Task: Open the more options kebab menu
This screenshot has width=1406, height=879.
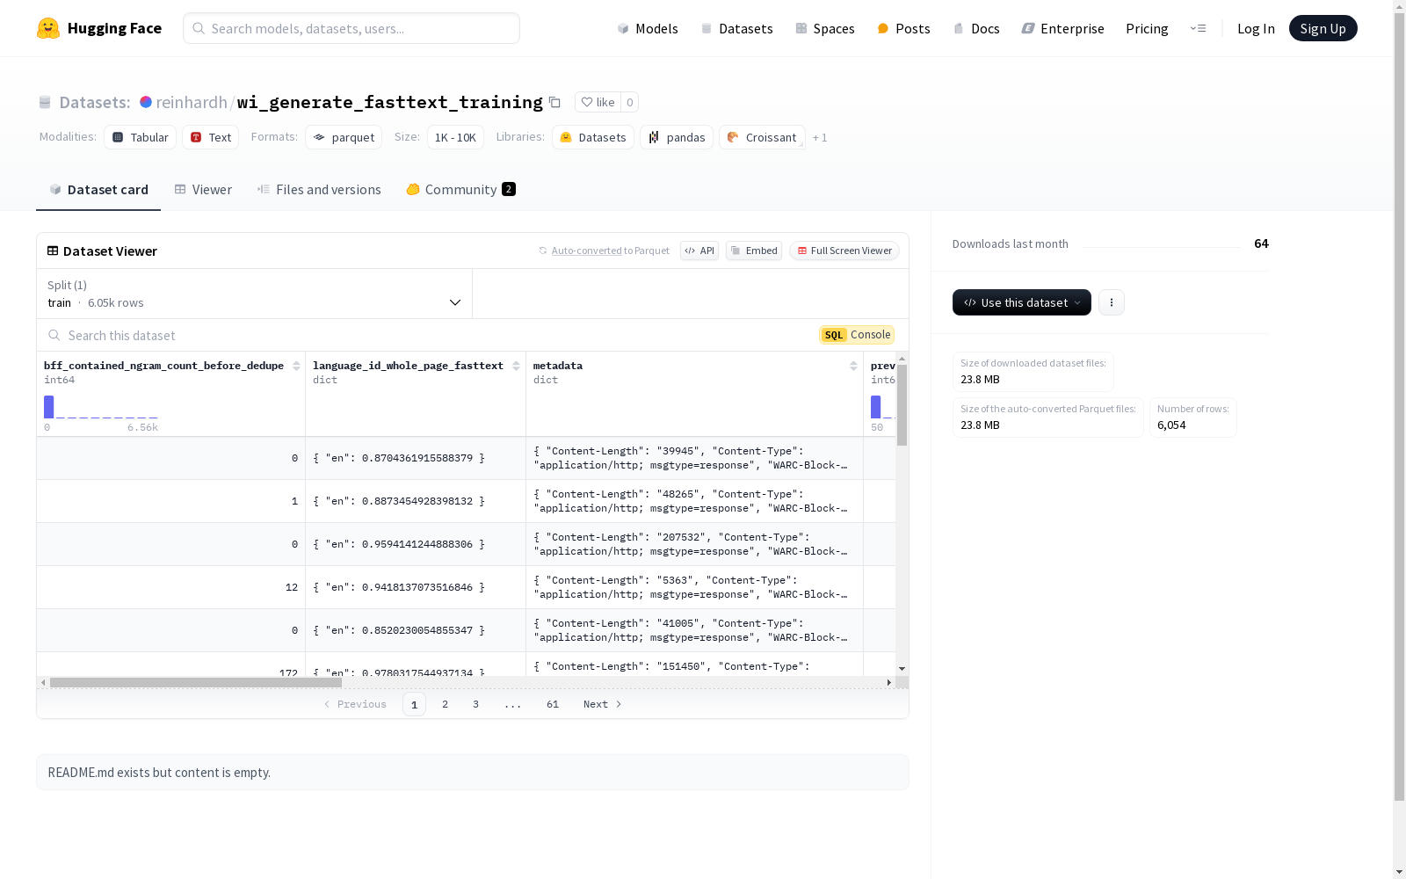Action: [x=1112, y=302]
